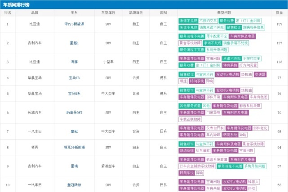The height and width of the screenshot is (192, 288).
Task: Select the 国别 column header
Action: 163,13
